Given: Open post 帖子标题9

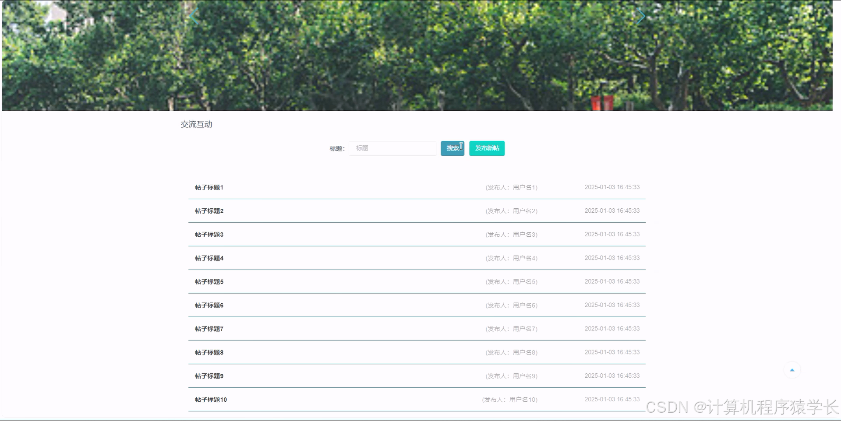Looking at the screenshot, I should 209,376.
